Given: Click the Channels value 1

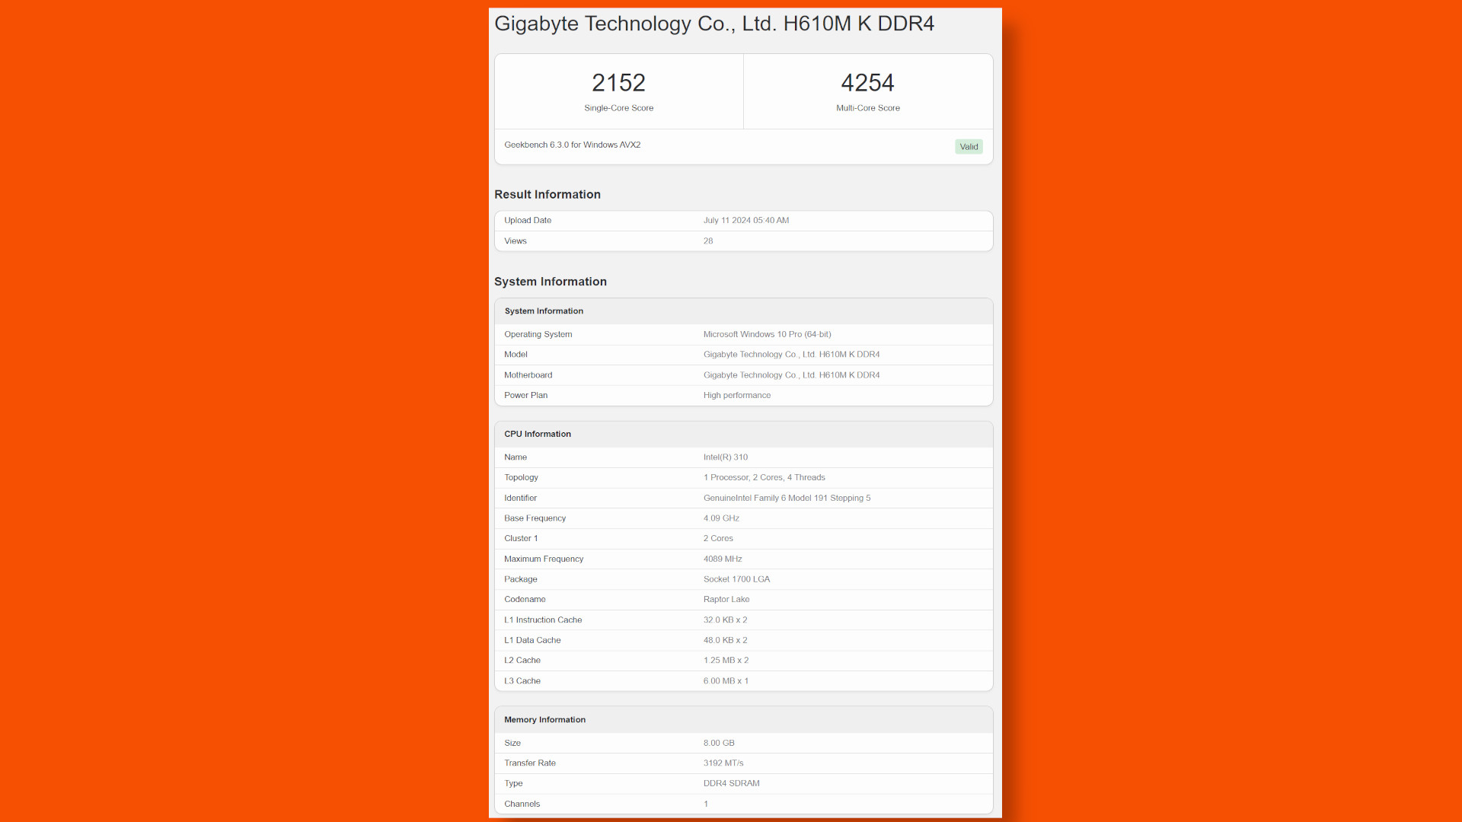Looking at the screenshot, I should [x=706, y=804].
